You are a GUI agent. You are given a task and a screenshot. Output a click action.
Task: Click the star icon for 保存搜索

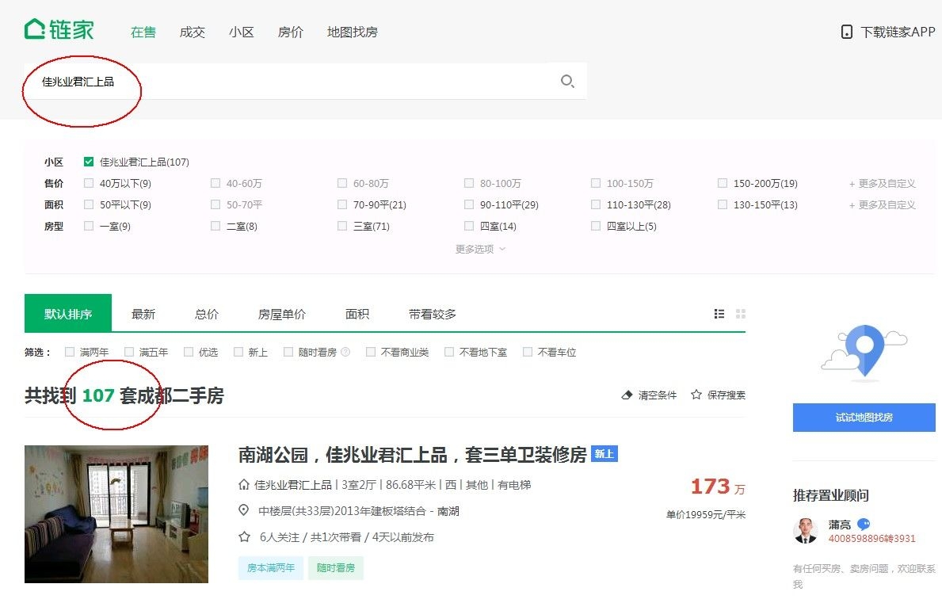696,395
